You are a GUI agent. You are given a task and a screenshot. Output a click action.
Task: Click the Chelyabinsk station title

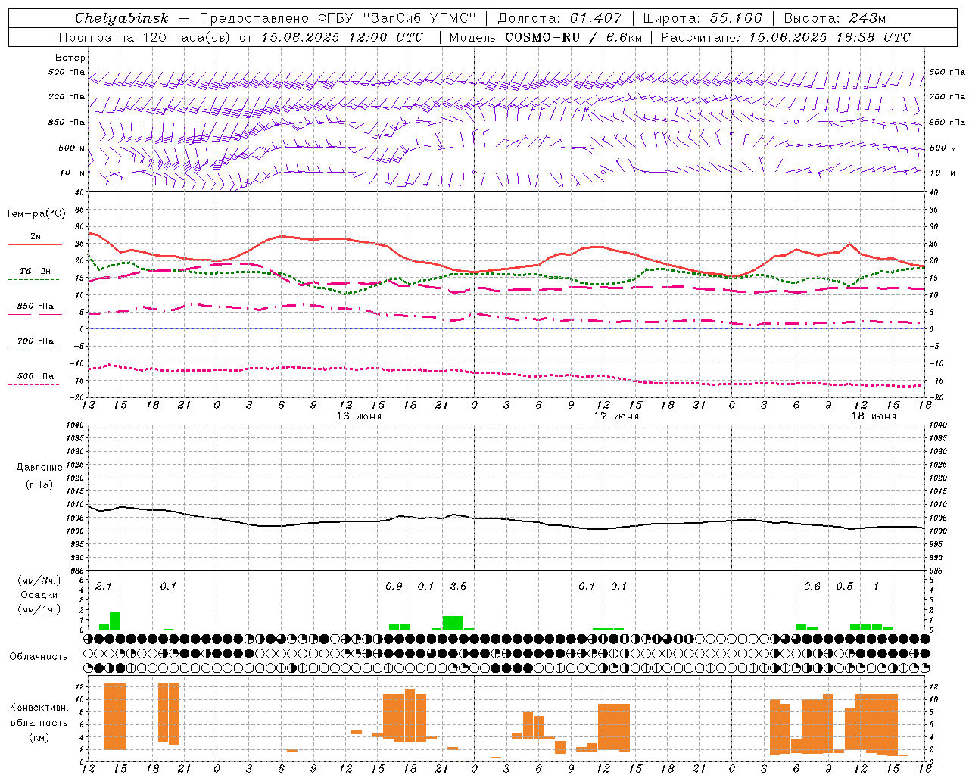(121, 18)
